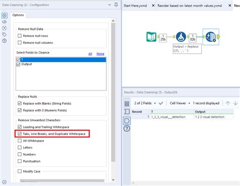
Task: Open the navigation target icon in sidebar
Action: coord(5,28)
